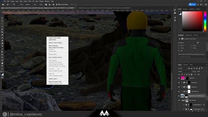Go to the Home screen icon
The height and width of the screenshot is (117, 208).
3,5
